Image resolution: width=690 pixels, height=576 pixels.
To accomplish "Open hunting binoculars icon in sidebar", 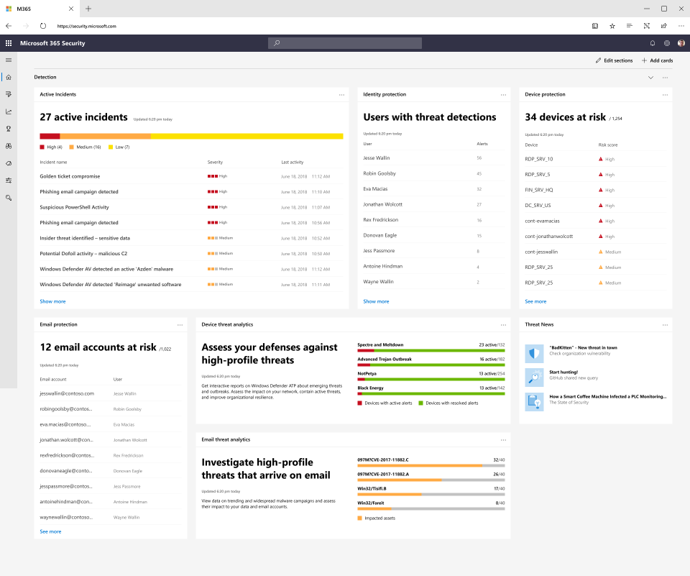I will pos(9,146).
